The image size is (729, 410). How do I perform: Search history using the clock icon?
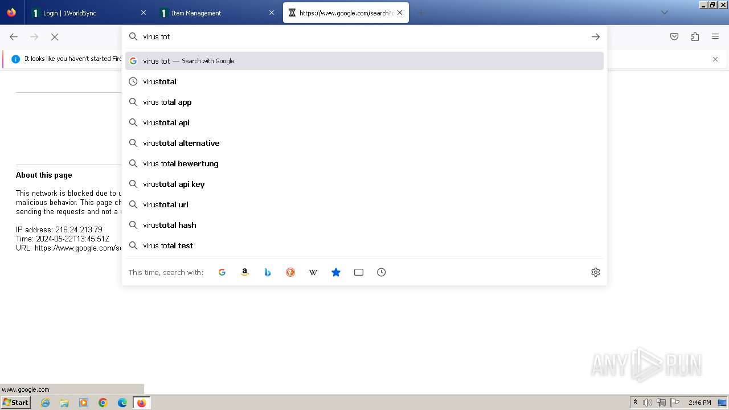382,272
